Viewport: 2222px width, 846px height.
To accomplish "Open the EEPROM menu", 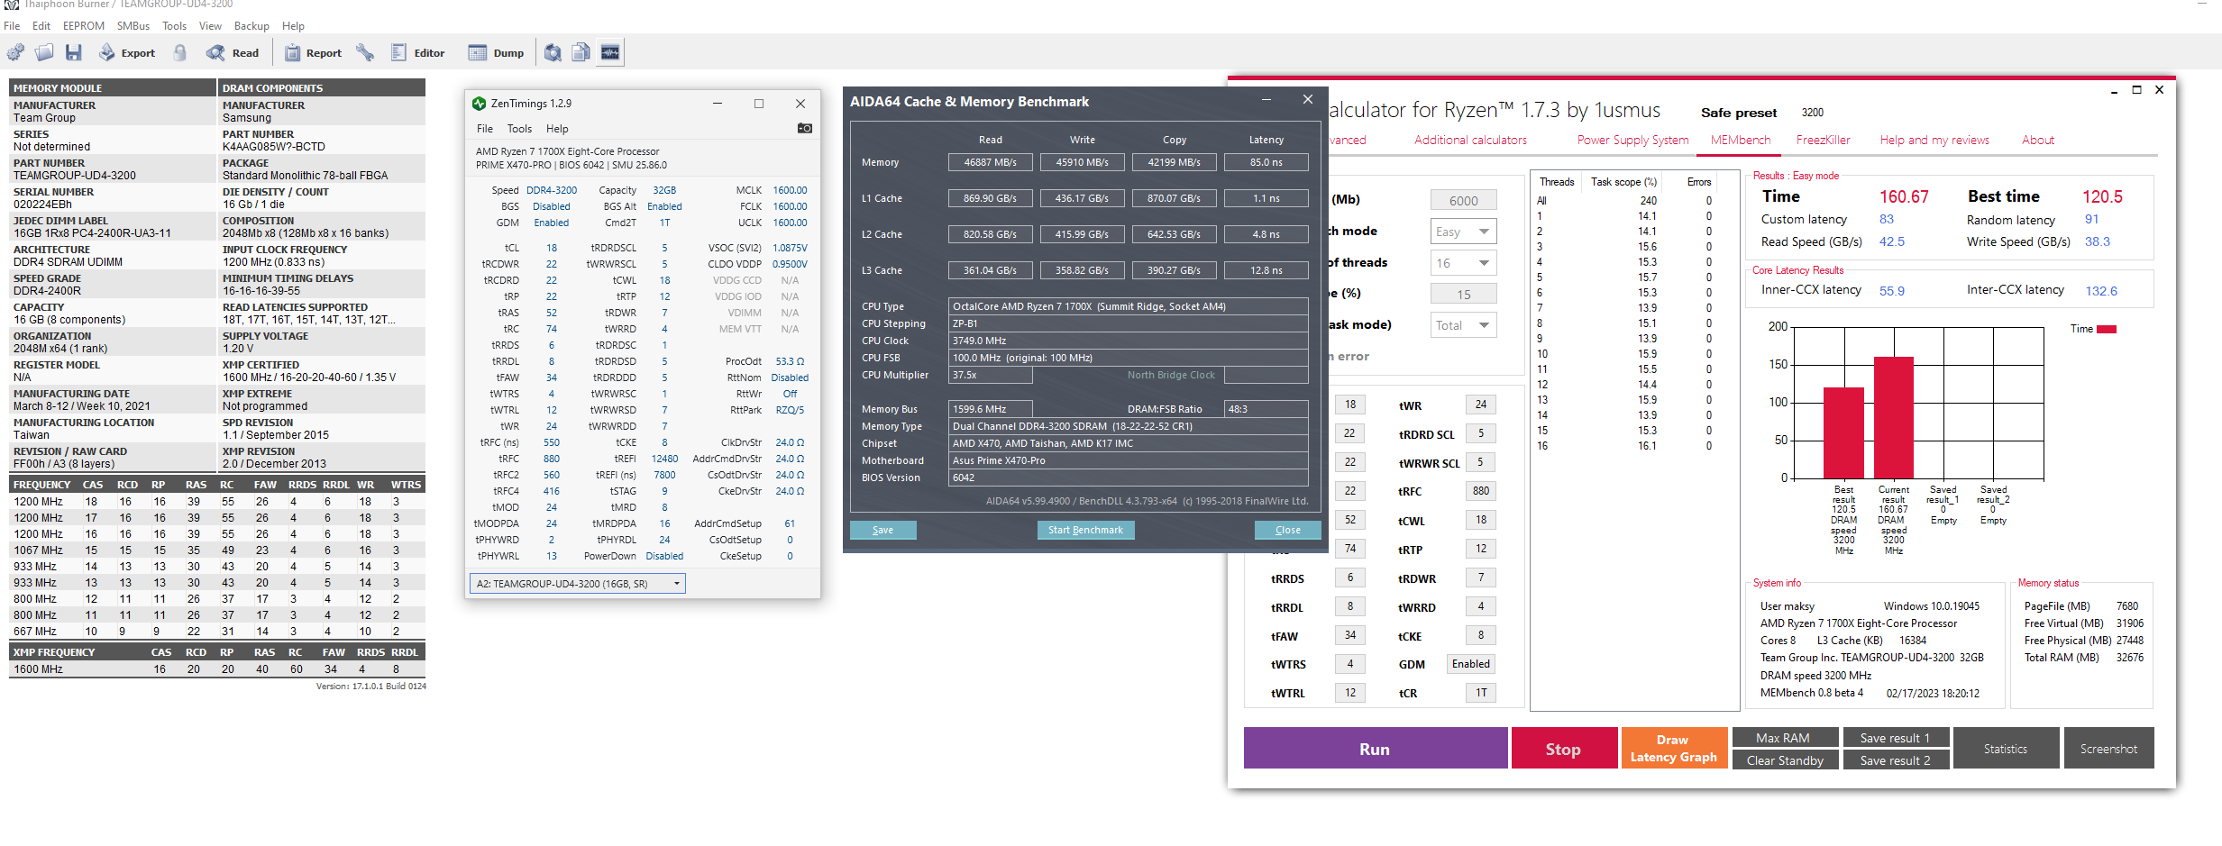I will [84, 26].
